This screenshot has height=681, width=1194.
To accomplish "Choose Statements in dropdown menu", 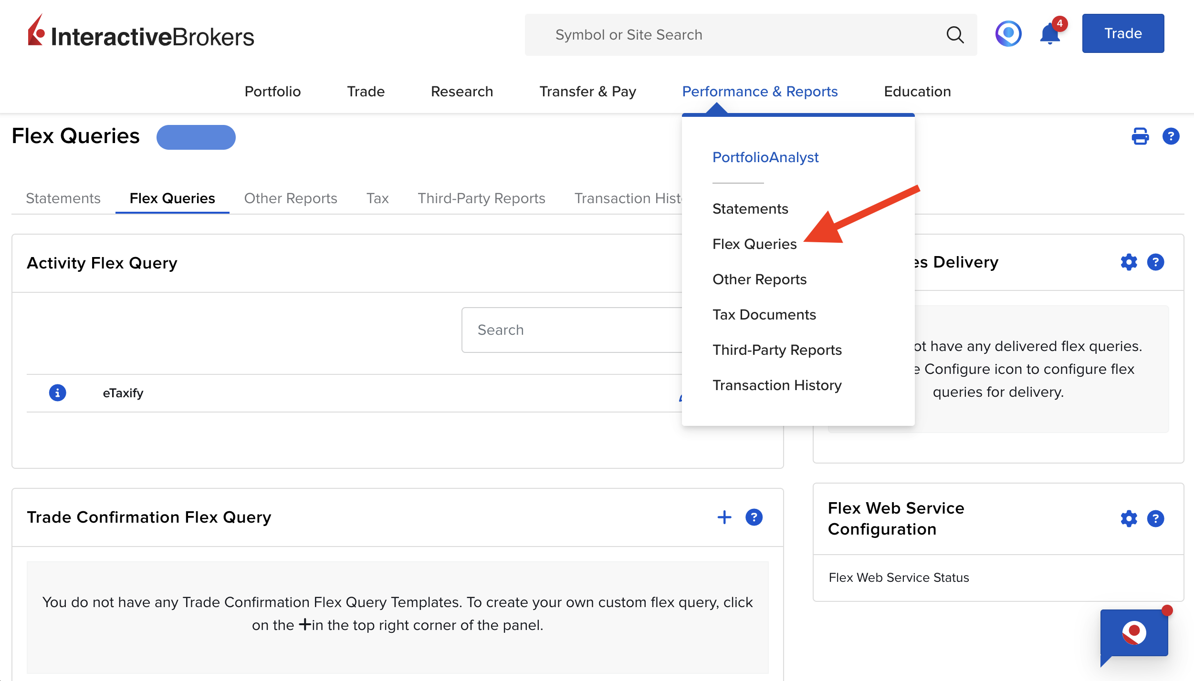I will point(750,209).
